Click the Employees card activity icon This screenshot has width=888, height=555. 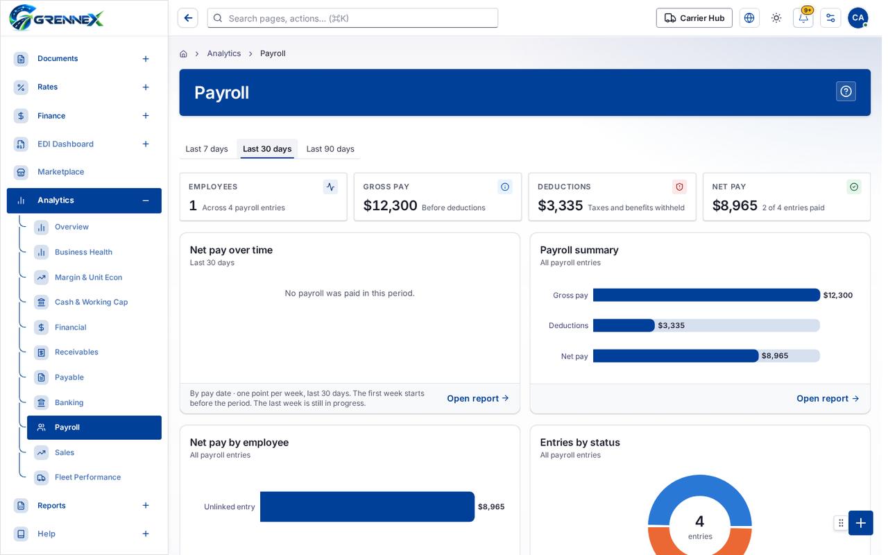click(330, 187)
